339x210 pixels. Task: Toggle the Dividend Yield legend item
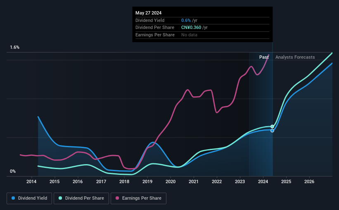click(x=29, y=198)
